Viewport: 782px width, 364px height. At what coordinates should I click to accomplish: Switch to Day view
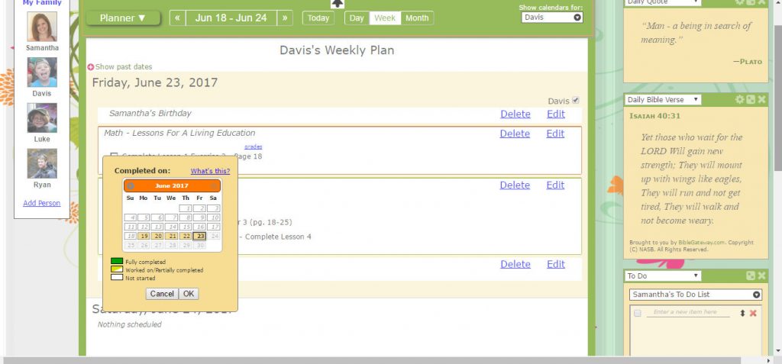tap(357, 18)
